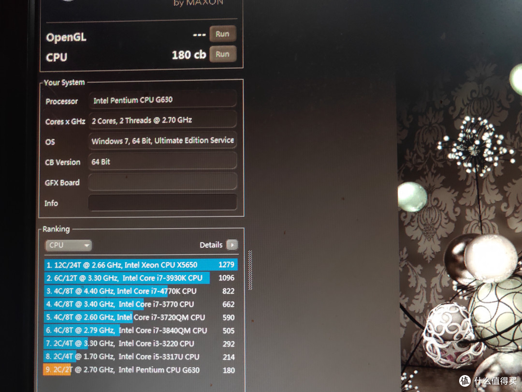
Task: Run the CPU benchmark
Action: [223, 54]
